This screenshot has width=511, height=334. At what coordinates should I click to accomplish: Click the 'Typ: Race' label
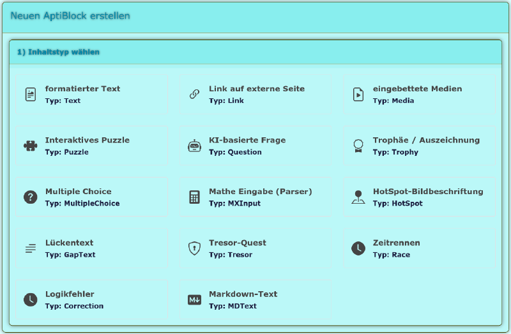click(392, 255)
